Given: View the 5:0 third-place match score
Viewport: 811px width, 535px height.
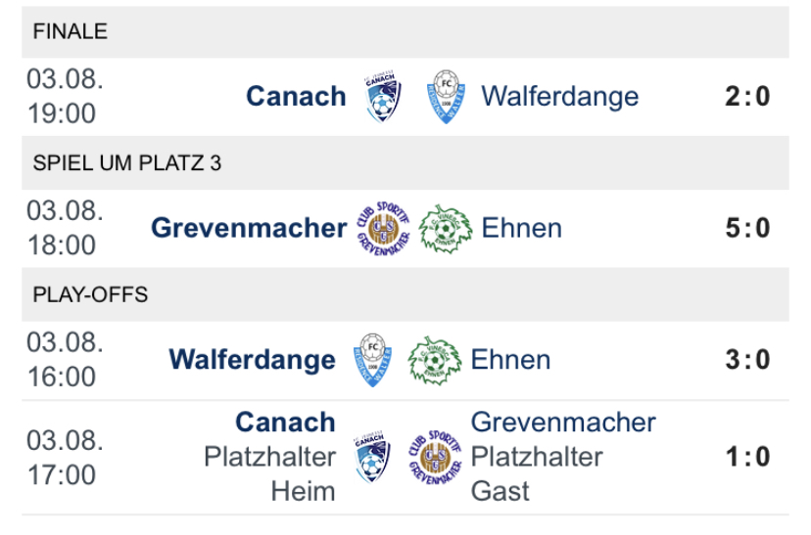Looking at the screenshot, I should coord(747,228).
